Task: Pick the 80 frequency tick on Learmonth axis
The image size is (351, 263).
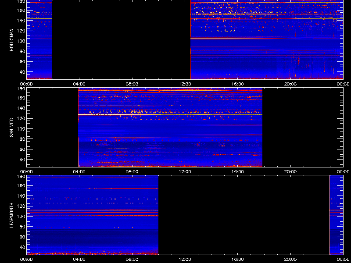Action: pos(22,227)
